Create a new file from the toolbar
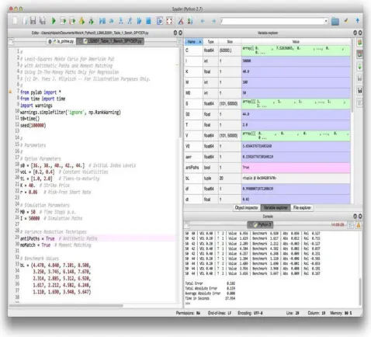371x337 pixels. coord(15,21)
